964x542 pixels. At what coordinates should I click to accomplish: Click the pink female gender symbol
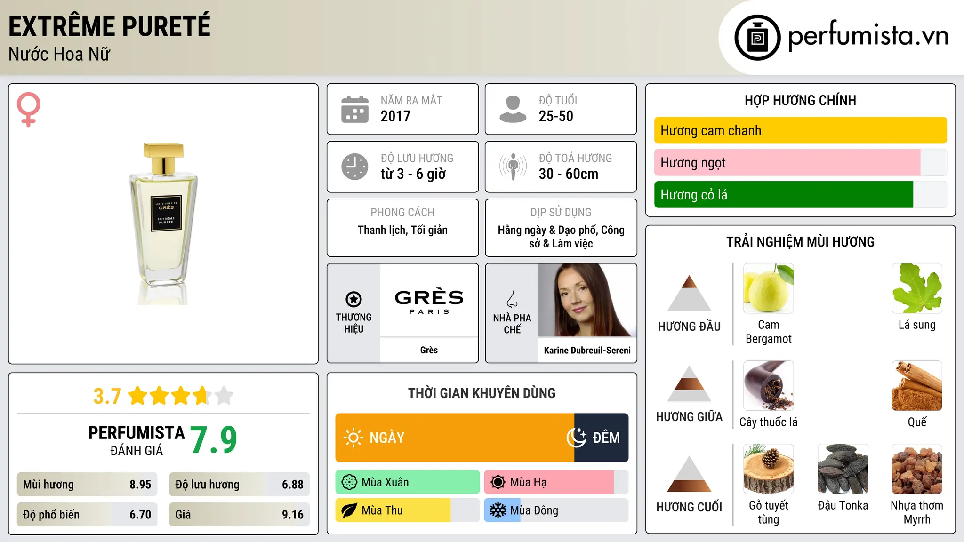point(29,109)
